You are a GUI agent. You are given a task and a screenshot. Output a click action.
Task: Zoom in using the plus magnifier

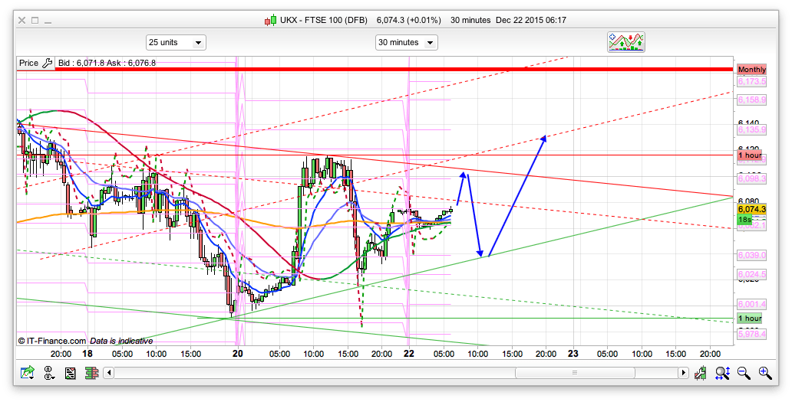765,373
